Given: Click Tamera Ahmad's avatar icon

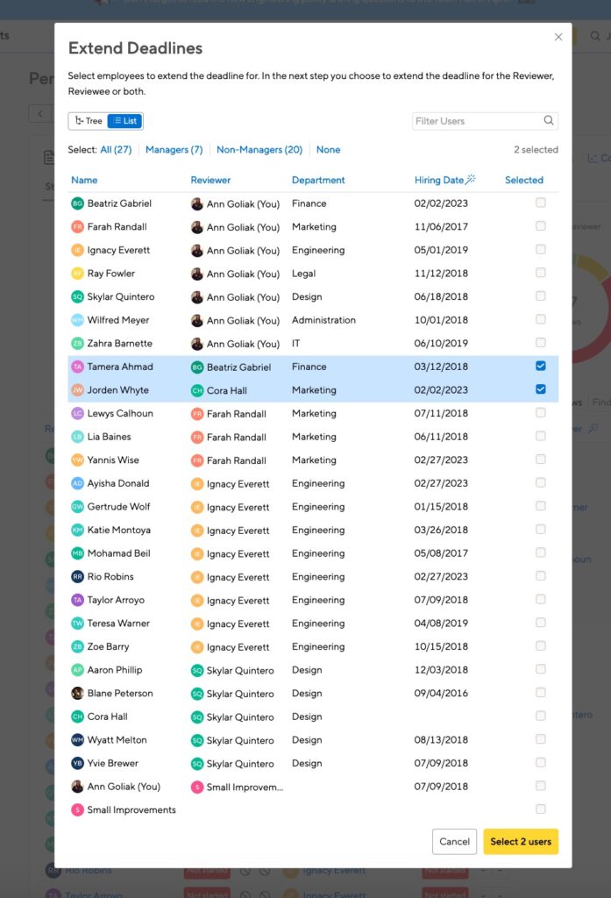Looking at the screenshot, I should click(x=77, y=367).
